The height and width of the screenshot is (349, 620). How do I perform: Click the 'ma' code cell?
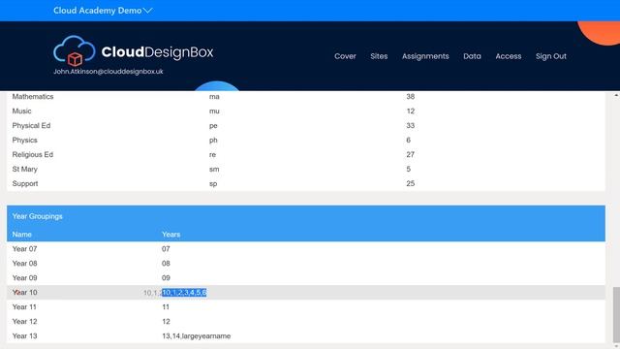click(x=214, y=97)
